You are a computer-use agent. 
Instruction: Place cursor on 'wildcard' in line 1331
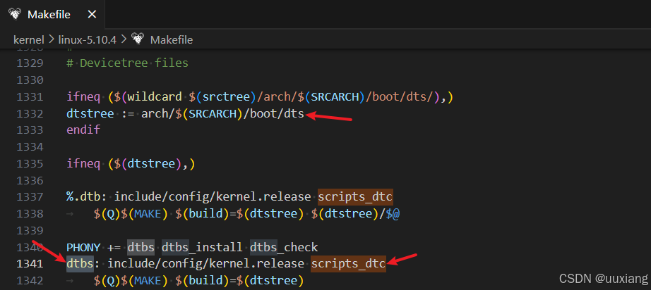(155, 97)
